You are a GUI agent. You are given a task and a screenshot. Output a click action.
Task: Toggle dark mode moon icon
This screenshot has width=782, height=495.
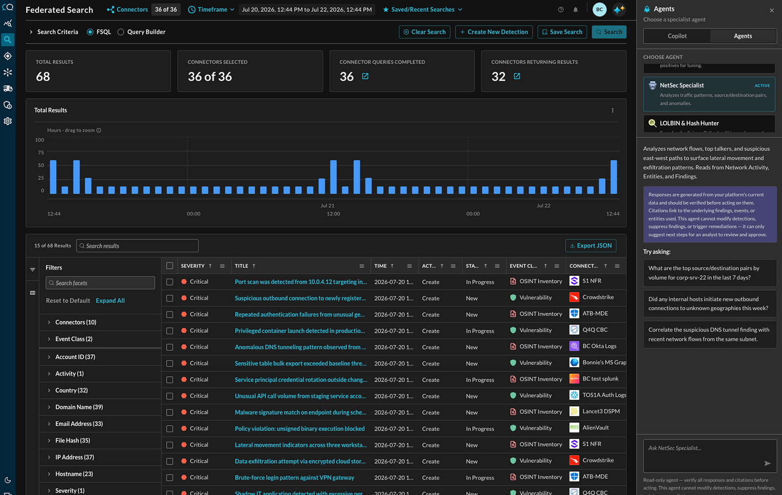coord(7,480)
